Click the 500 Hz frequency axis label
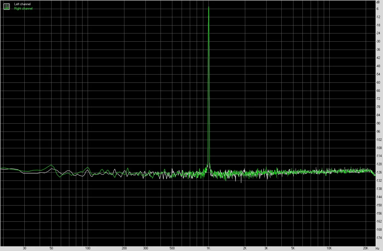Viewport: 383px width, 251px height. (x=172, y=248)
